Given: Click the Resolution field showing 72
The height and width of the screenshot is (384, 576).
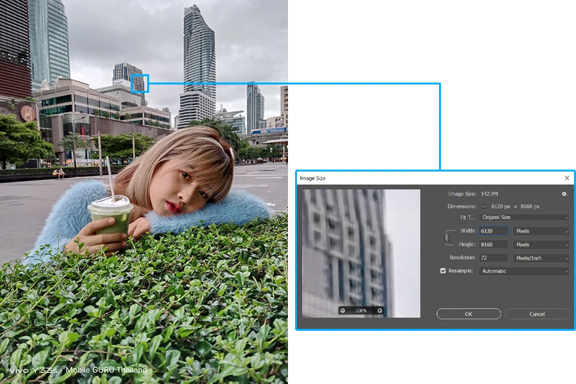Looking at the screenshot, I should [x=493, y=258].
